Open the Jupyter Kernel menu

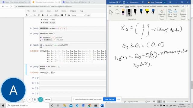coord(64,11)
